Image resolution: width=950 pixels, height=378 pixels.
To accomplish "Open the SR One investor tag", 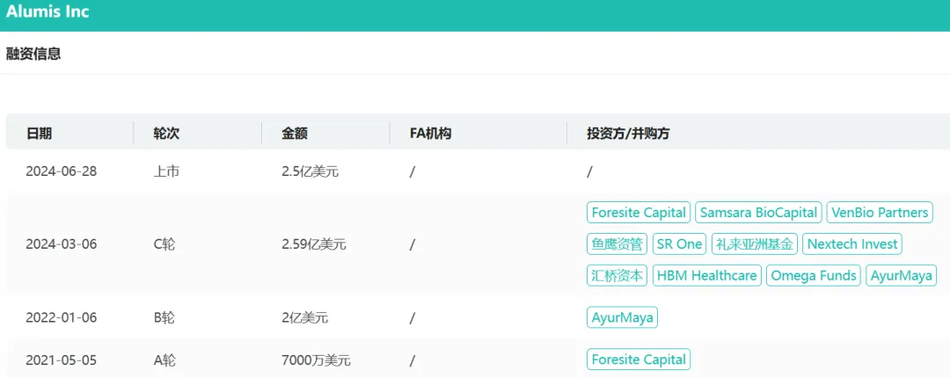I will coord(679,244).
